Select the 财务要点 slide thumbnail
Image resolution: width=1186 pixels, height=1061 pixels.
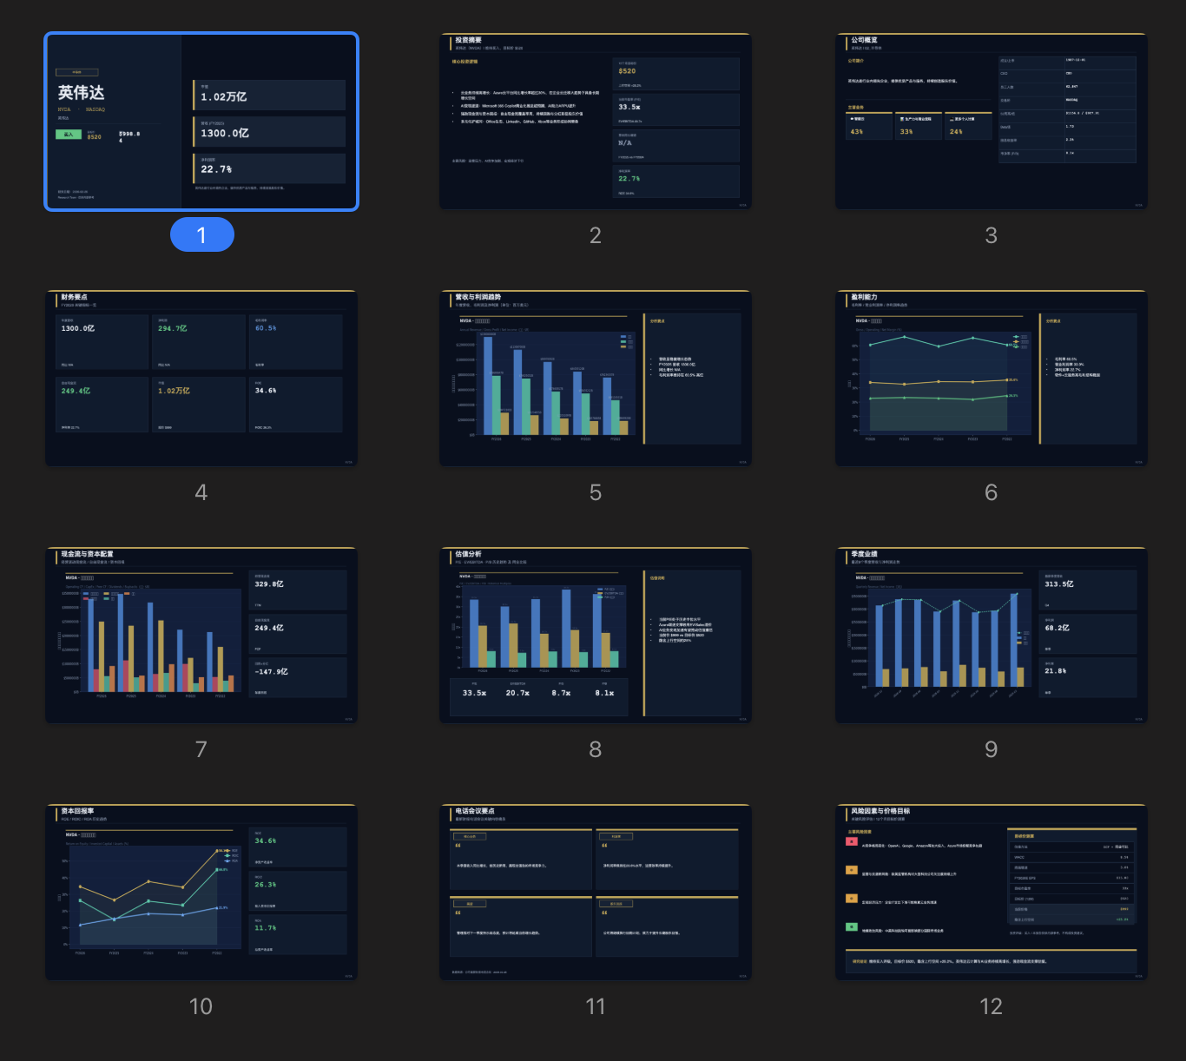(201, 379)
